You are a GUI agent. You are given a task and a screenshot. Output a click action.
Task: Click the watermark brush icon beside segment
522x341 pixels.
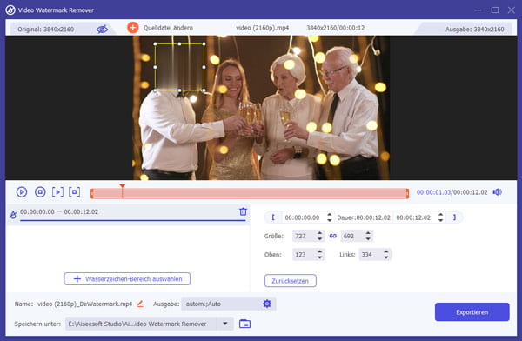point(13,215)
